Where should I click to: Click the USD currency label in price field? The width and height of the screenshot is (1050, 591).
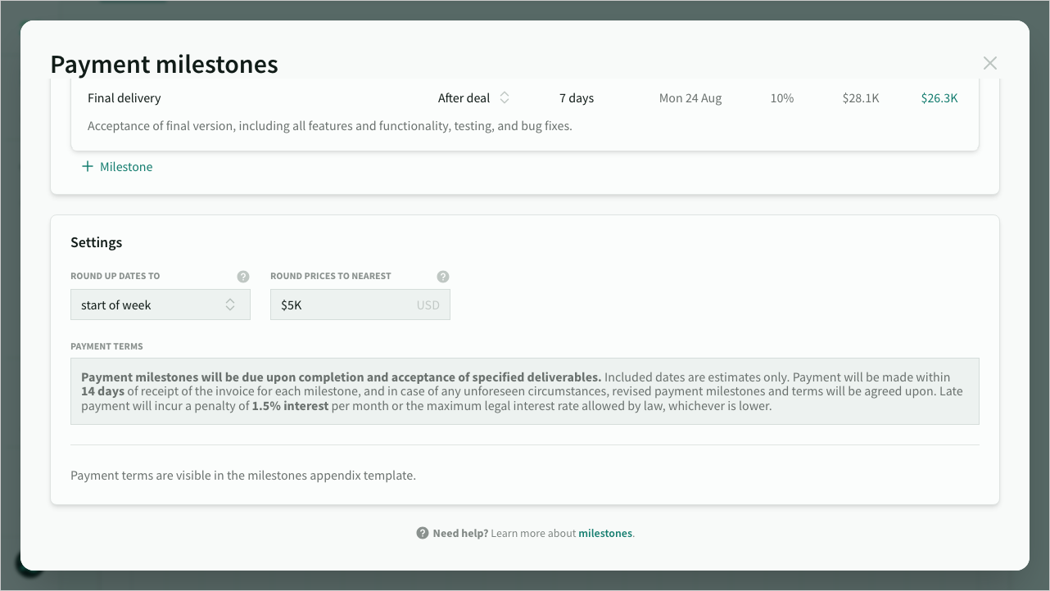[428, 304]
